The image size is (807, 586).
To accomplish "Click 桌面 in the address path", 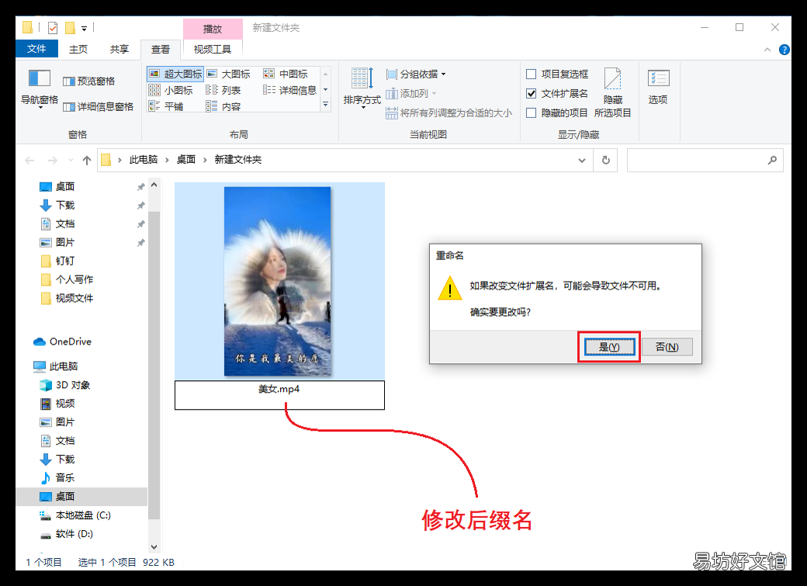I will (x=185, y=160).
